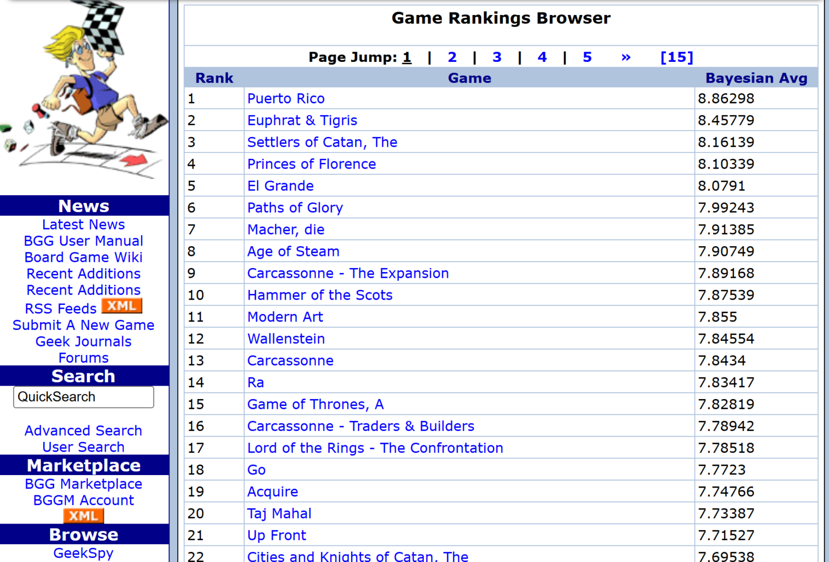
Task: Open Age of Steam
Action: [293, 251]
